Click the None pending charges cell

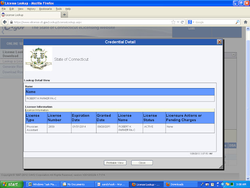coord(190,128)
